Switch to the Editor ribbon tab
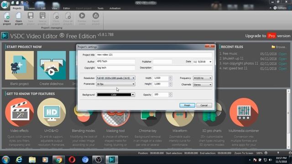Viewport: 292px width, 164px height. click(x=67, y=8)
